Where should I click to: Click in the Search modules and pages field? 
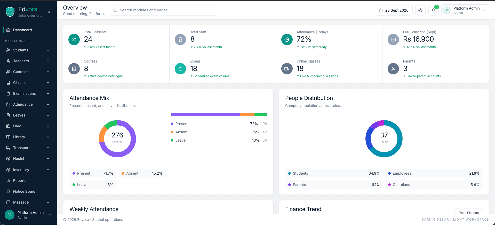tap(163, 10)
